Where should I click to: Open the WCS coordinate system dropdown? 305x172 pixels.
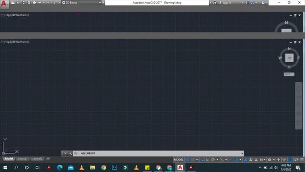[x=289, y=75]
